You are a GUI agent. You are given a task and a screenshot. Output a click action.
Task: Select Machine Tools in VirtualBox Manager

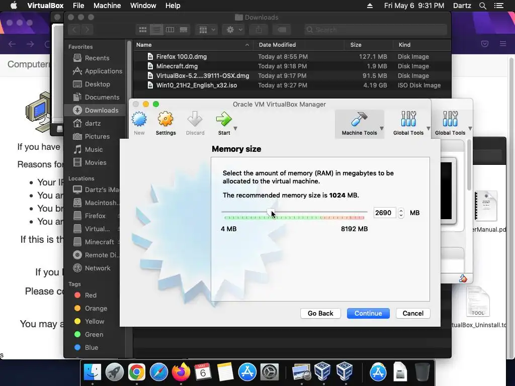(x=359, y=124)
